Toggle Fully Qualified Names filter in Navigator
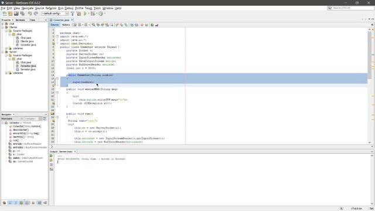The height and width of the screenshot is (211, 375). pos(33,203)
